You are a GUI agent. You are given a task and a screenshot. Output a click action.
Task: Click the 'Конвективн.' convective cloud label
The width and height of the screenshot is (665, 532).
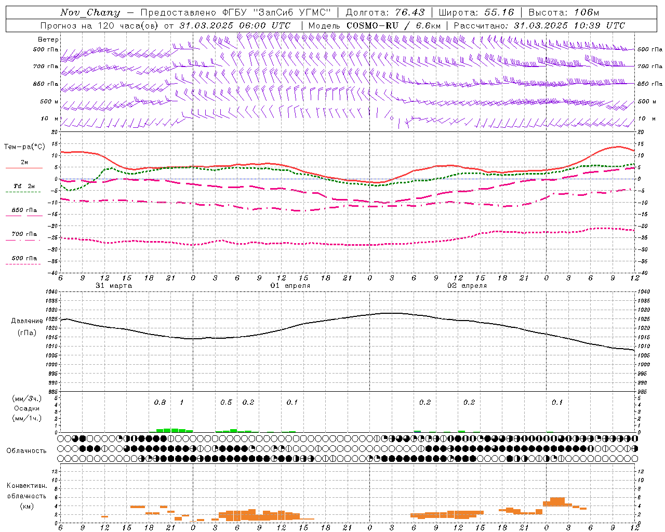[26, 486]
